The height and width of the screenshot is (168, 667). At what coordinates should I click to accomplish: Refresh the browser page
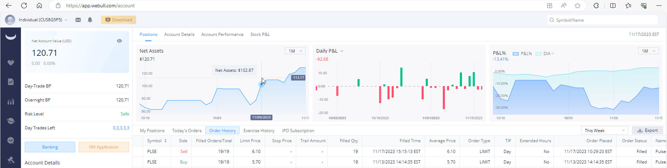(x=24, y=6)
